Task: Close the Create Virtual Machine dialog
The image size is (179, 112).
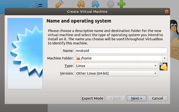Action: (x=167, y=12)
